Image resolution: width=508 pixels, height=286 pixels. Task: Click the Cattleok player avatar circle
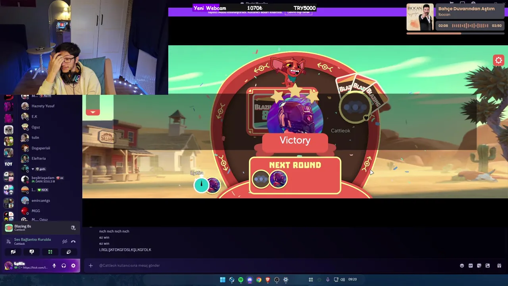tap(356, 107)
